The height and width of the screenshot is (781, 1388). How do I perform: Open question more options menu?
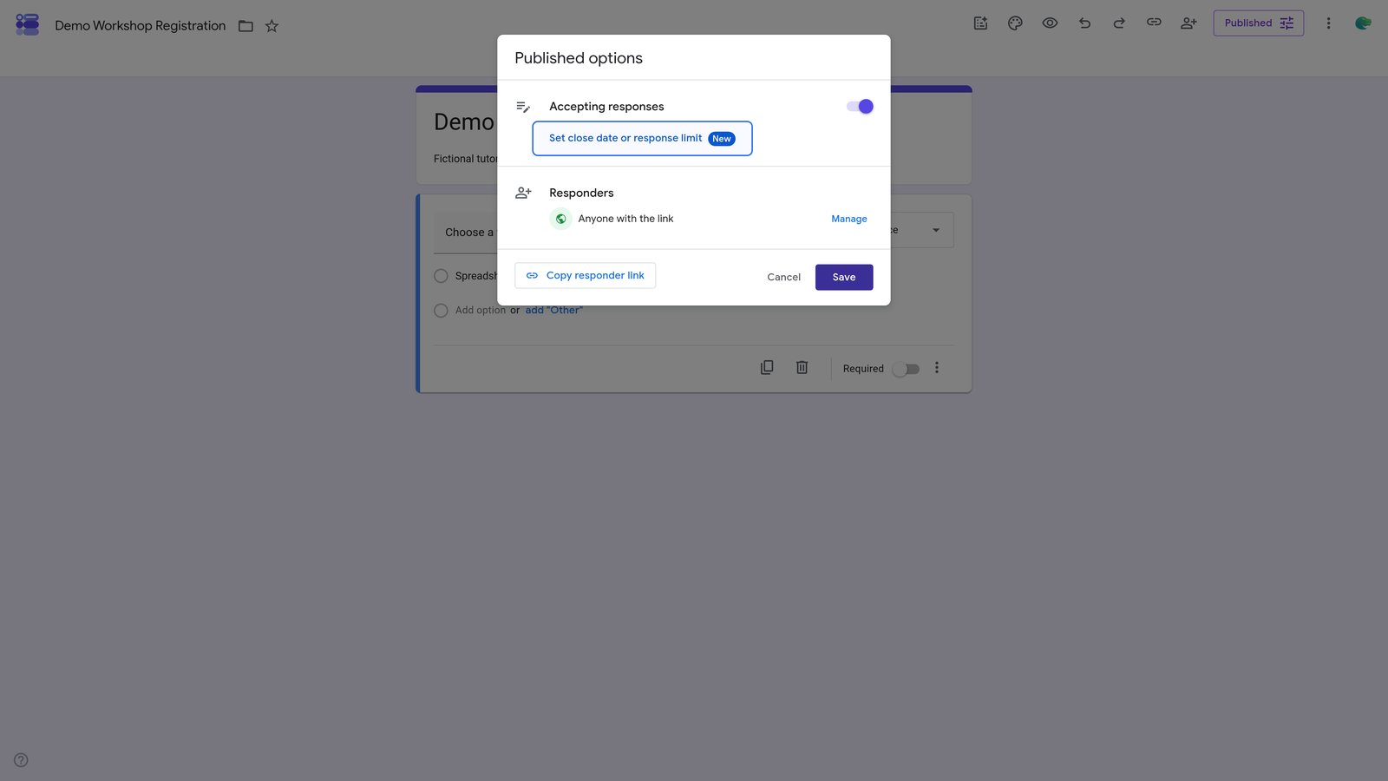(x=937, y=368)
